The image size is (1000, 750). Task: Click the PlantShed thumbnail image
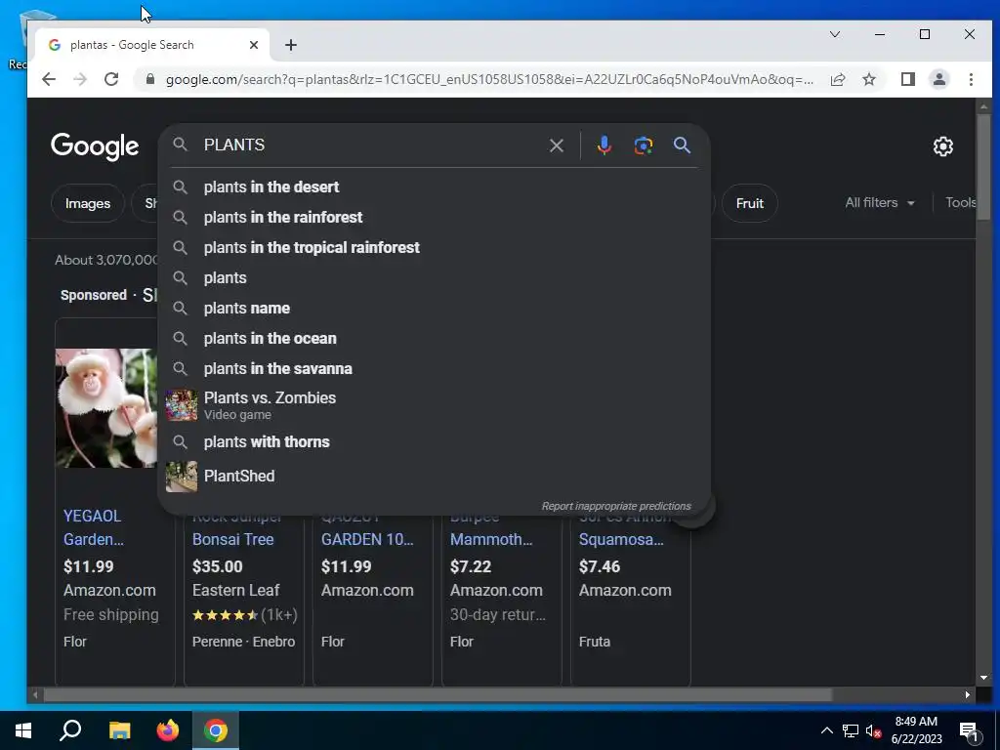[181, 477]
